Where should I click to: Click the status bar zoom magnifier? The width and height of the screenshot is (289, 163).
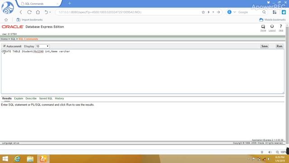(x=277, y=152)
